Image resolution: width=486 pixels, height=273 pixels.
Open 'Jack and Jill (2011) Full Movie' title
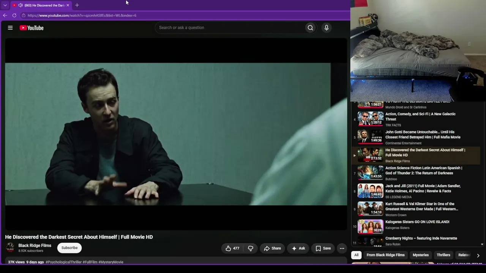point(423,188)
